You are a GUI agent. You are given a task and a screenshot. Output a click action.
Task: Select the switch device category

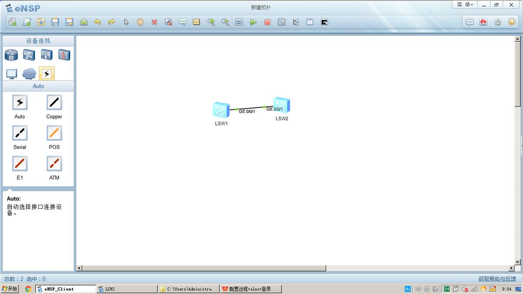click(x=28, y=55)
